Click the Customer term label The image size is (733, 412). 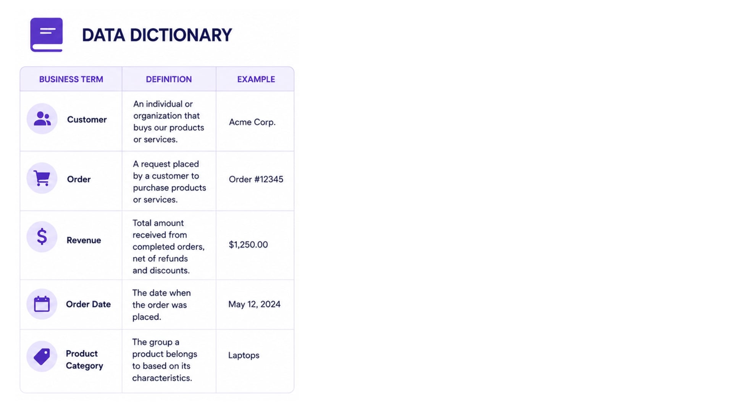(x=87, y=120)
